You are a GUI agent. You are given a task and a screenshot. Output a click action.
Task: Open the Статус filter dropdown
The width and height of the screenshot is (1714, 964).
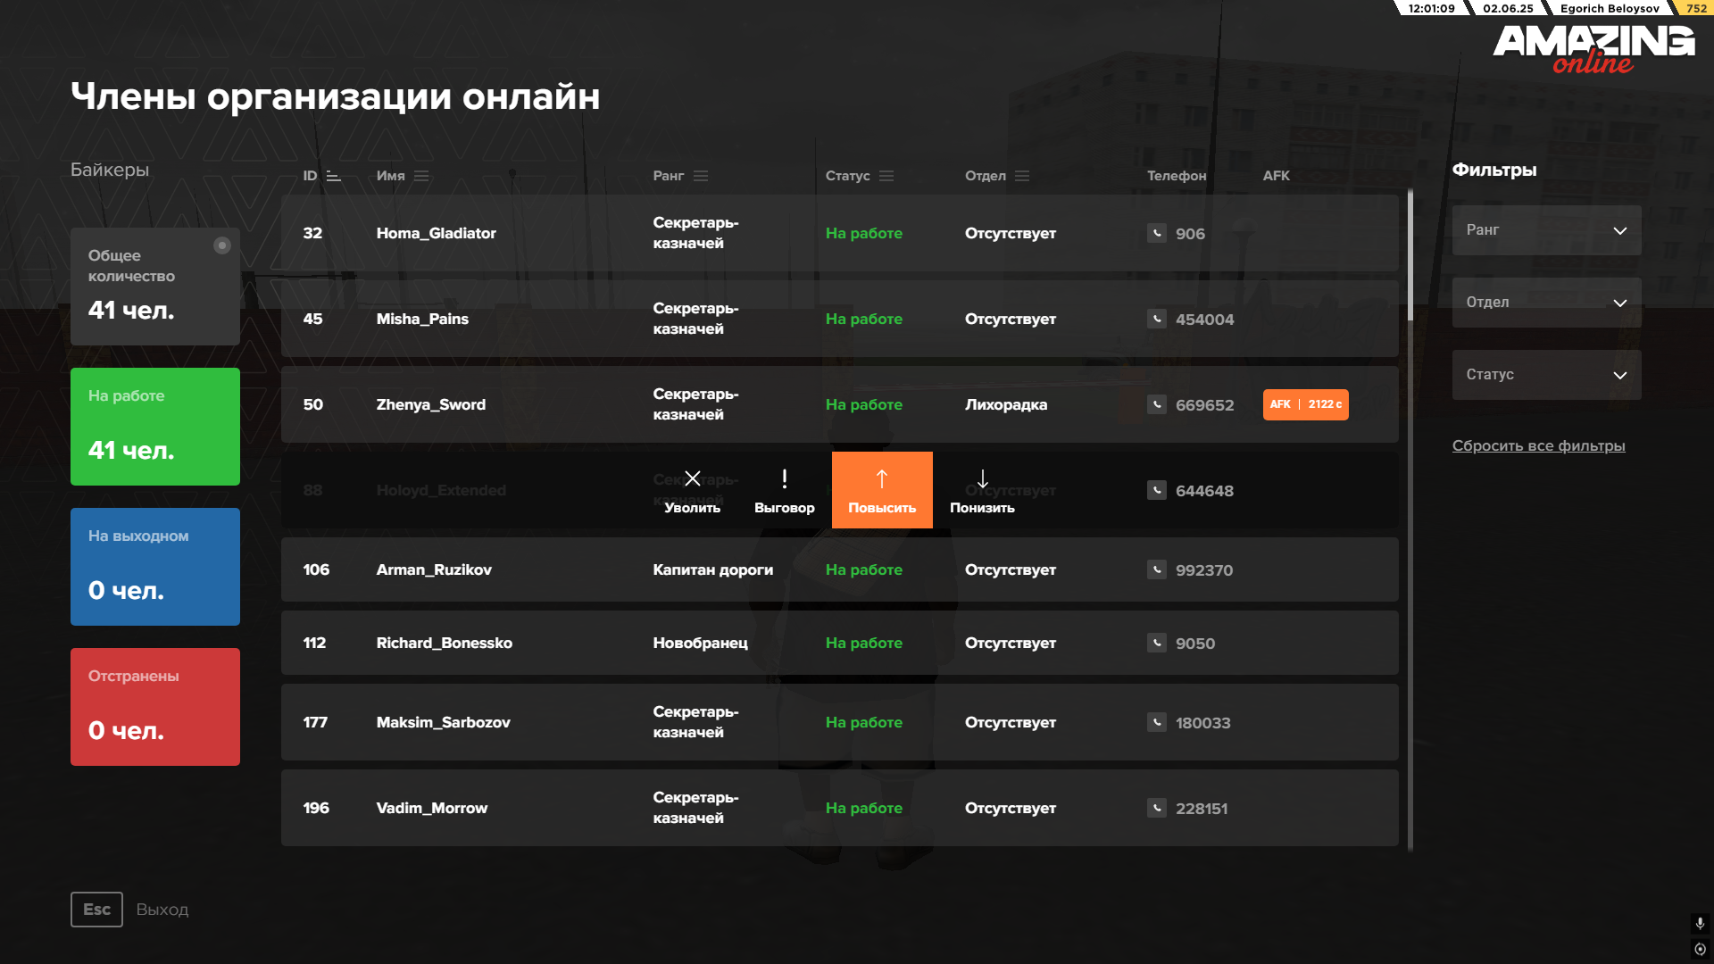click(1546, 375)
